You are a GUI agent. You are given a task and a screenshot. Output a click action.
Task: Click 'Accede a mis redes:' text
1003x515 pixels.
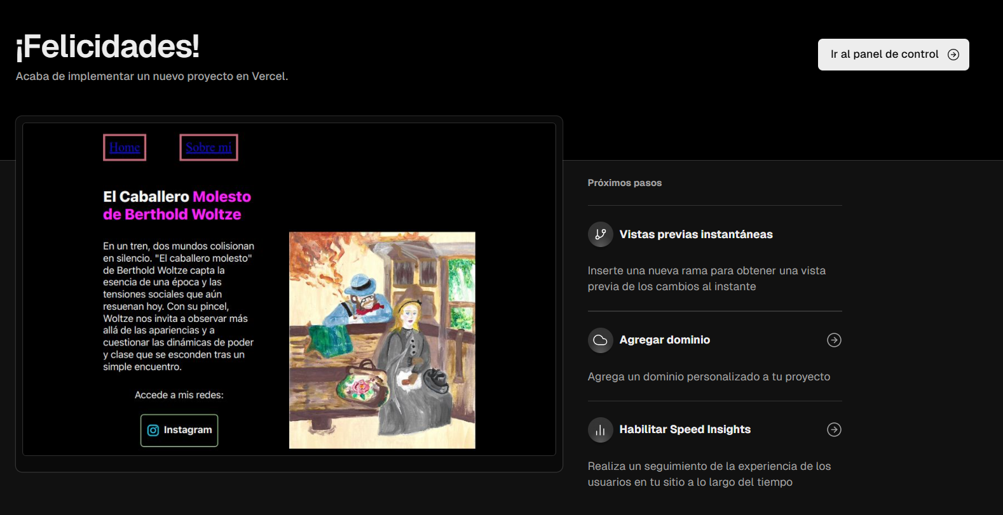pyautogui.click(x=179, y=395)
